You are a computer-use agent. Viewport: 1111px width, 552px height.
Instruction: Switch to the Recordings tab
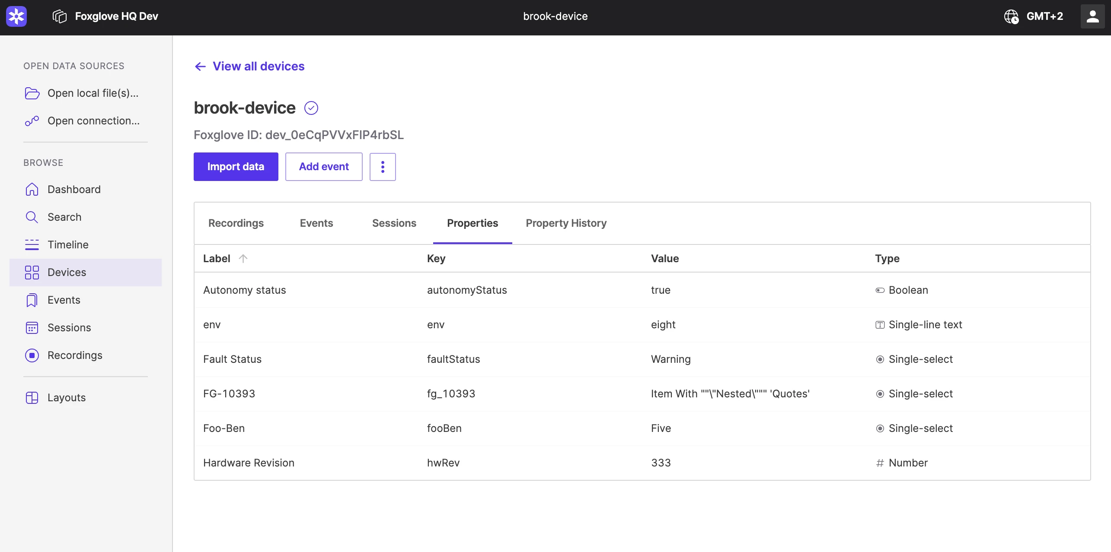(x=236, y=223)
